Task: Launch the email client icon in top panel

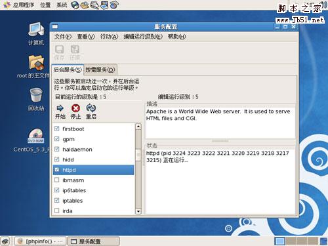Action: click(85, 5)
